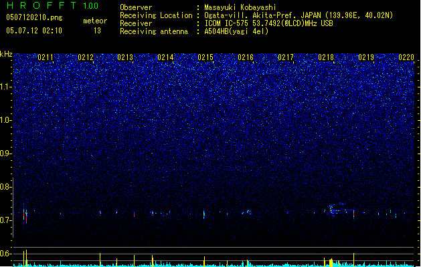421x267 pixels.
Task: Click the Receiving Location label
Action: [x=156, y=15]
